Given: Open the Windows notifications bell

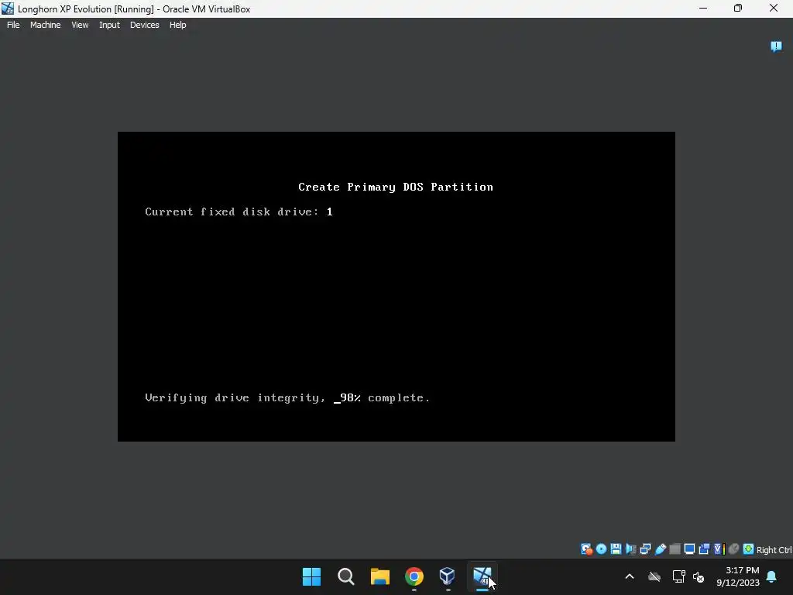Looking at the screenshot, I should (772, 576).
